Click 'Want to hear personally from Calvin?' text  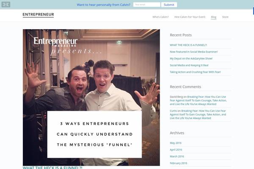[x=104, y=5]
